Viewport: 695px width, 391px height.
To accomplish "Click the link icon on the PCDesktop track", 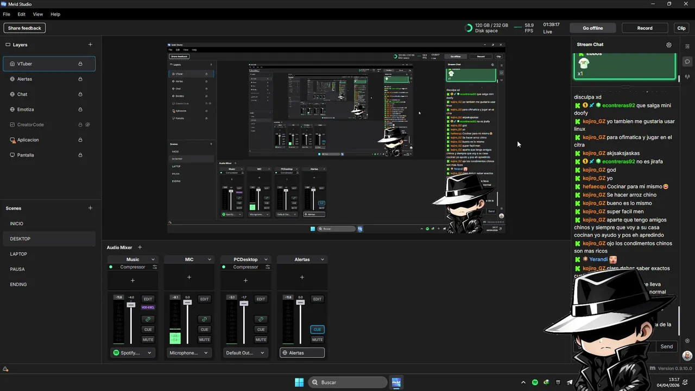I will click(261, 319).
